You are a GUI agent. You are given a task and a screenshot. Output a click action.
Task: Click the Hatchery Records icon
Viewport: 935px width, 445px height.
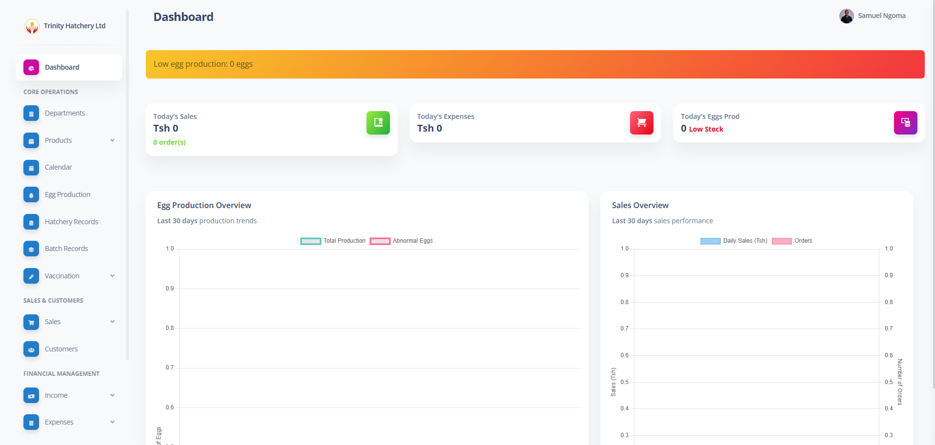click(x=31, y=222)
